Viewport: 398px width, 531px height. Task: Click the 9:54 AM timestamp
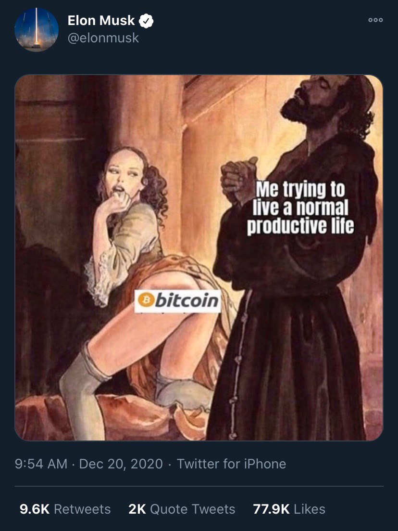tap(41, 464)
